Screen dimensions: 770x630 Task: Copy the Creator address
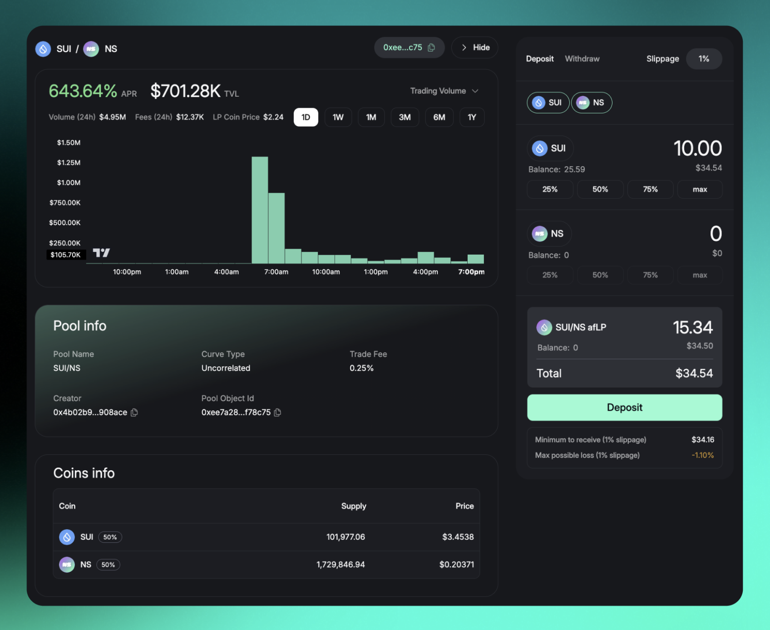pyautogui.click(x=134, y=412)
